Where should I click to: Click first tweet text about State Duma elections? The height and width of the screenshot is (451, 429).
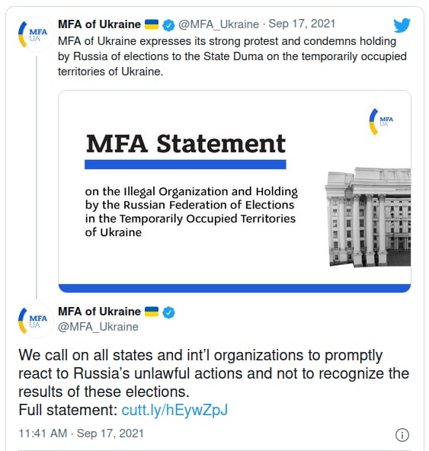[232, 56]
